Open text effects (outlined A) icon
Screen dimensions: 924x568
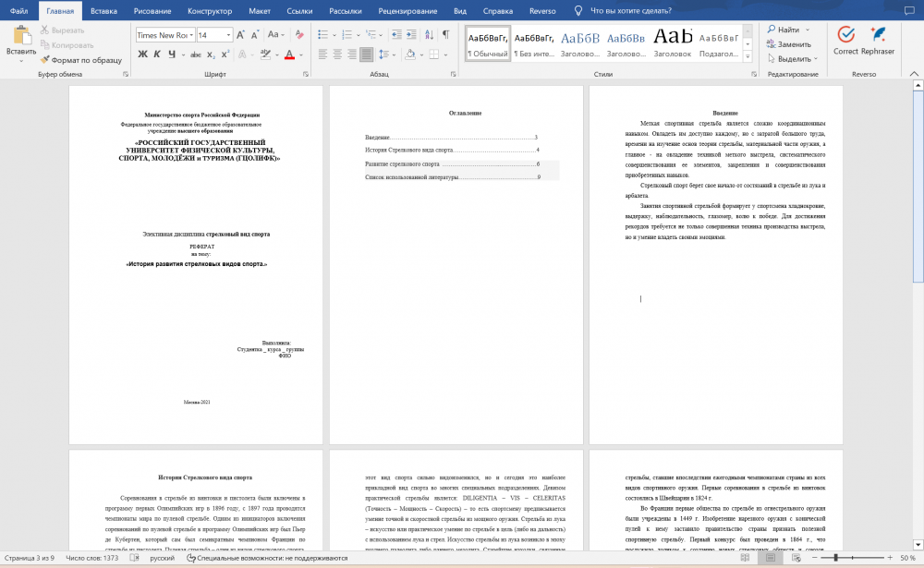pos(242,54)
